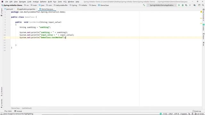Run SpringInitializrDemoApplication with the green play icon
Image resolution: width=205 pixels, height=115 pixels.
pyautogui.click(x=179, y=5)
